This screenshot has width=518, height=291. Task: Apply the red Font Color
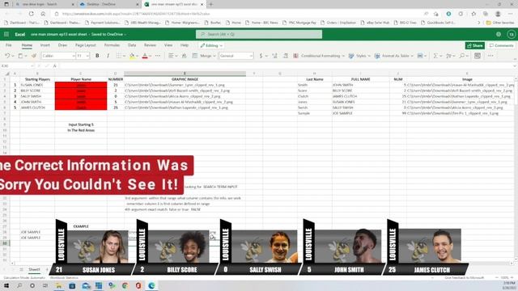(x=145, y=56)
